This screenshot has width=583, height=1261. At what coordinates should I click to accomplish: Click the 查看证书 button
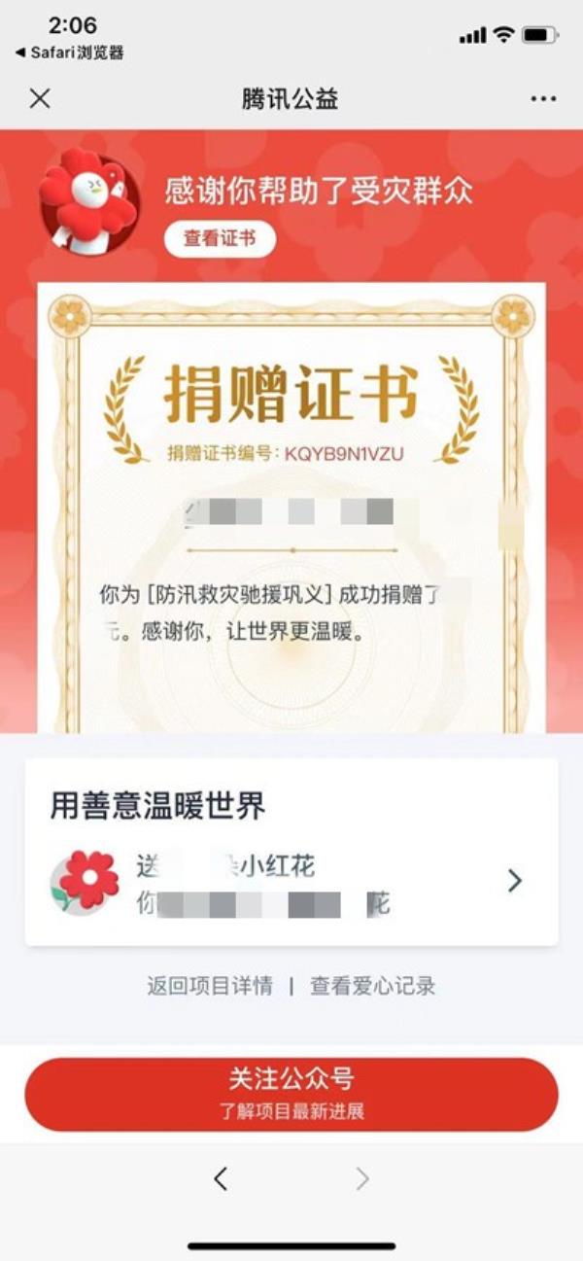pos(220,239)
